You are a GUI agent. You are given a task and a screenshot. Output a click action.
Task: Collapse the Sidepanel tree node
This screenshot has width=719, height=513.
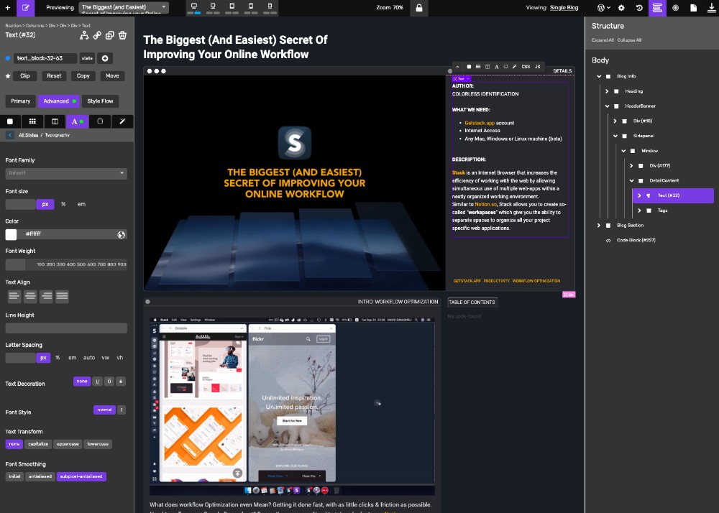coord(615,136)
